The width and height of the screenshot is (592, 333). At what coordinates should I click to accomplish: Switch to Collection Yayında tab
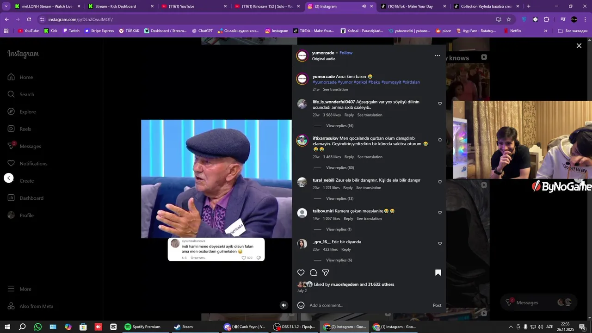487,6
